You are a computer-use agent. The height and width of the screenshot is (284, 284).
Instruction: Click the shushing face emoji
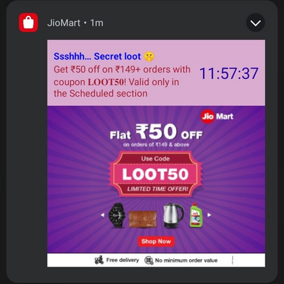tap(149, 56)
